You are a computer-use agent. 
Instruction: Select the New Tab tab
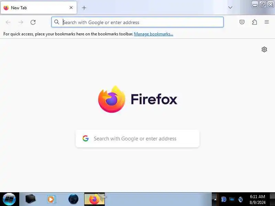[x=38, y=8]
